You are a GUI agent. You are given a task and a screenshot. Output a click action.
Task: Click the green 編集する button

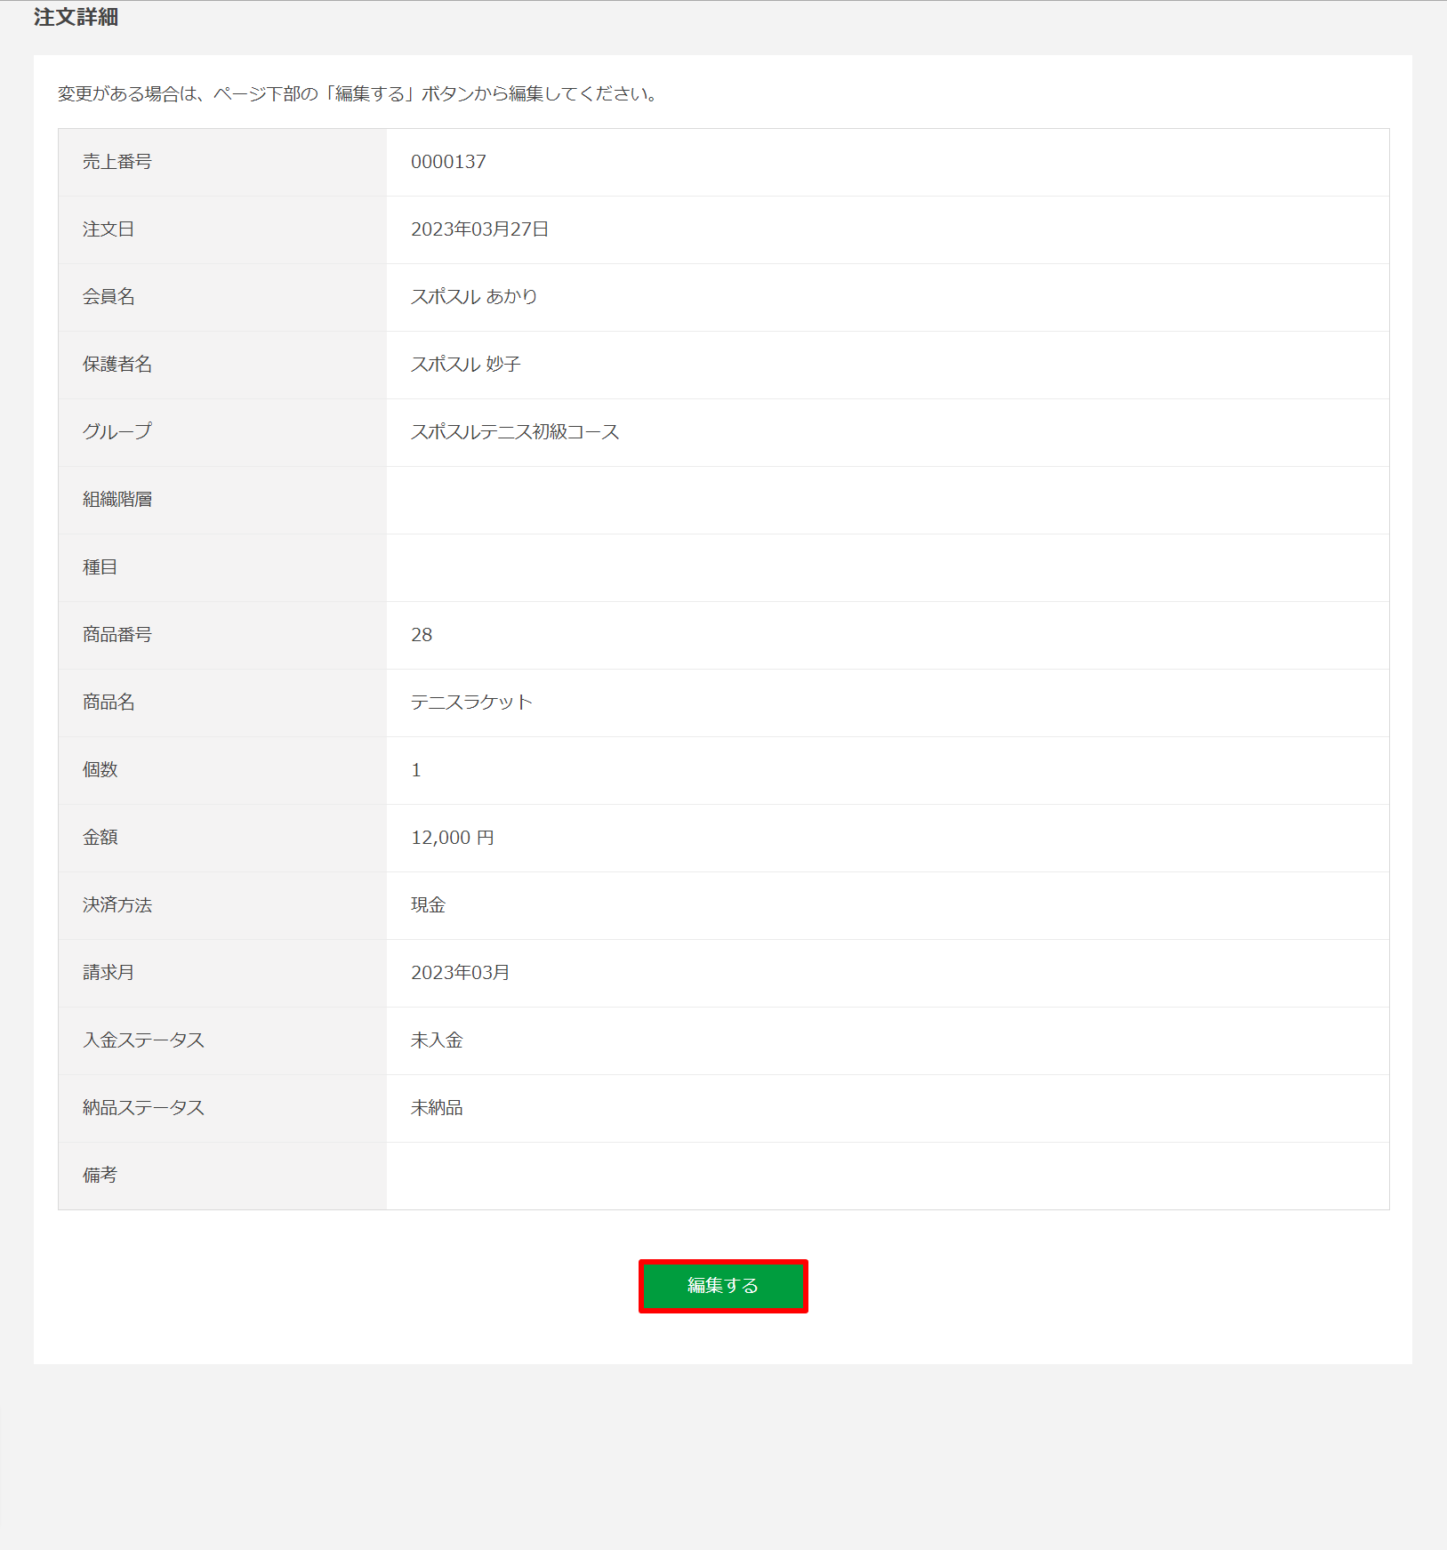tap(723, 1285)
